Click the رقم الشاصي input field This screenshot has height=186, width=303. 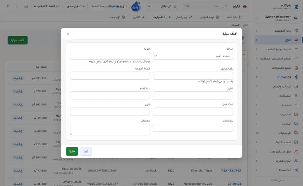(x=193, y=76)
